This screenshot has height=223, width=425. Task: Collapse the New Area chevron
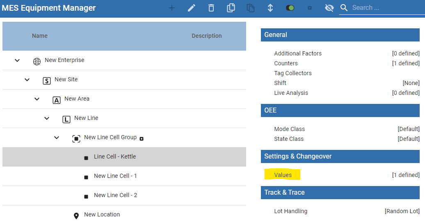pos(37,99)
